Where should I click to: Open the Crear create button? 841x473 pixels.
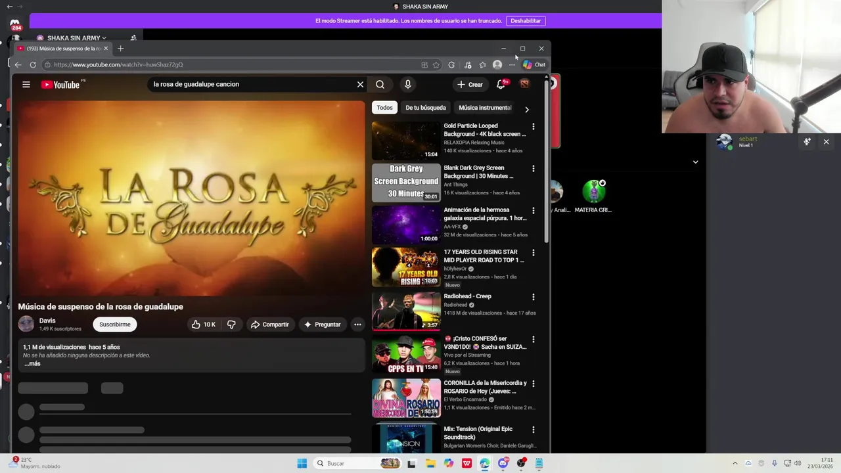470,84
